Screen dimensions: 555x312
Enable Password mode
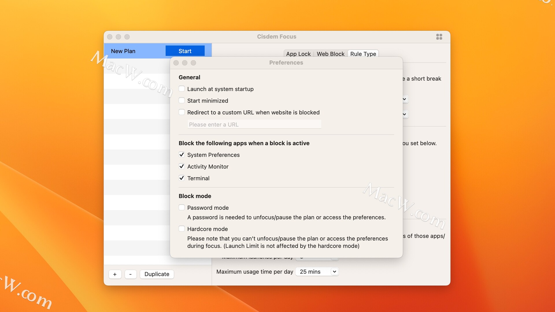point(182,207)
